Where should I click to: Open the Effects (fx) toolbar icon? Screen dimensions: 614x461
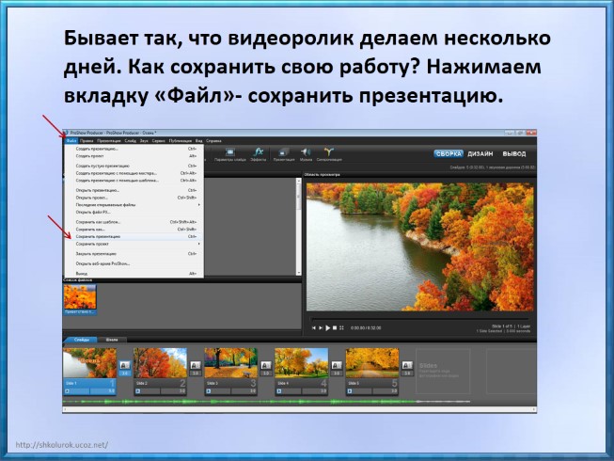259,153
